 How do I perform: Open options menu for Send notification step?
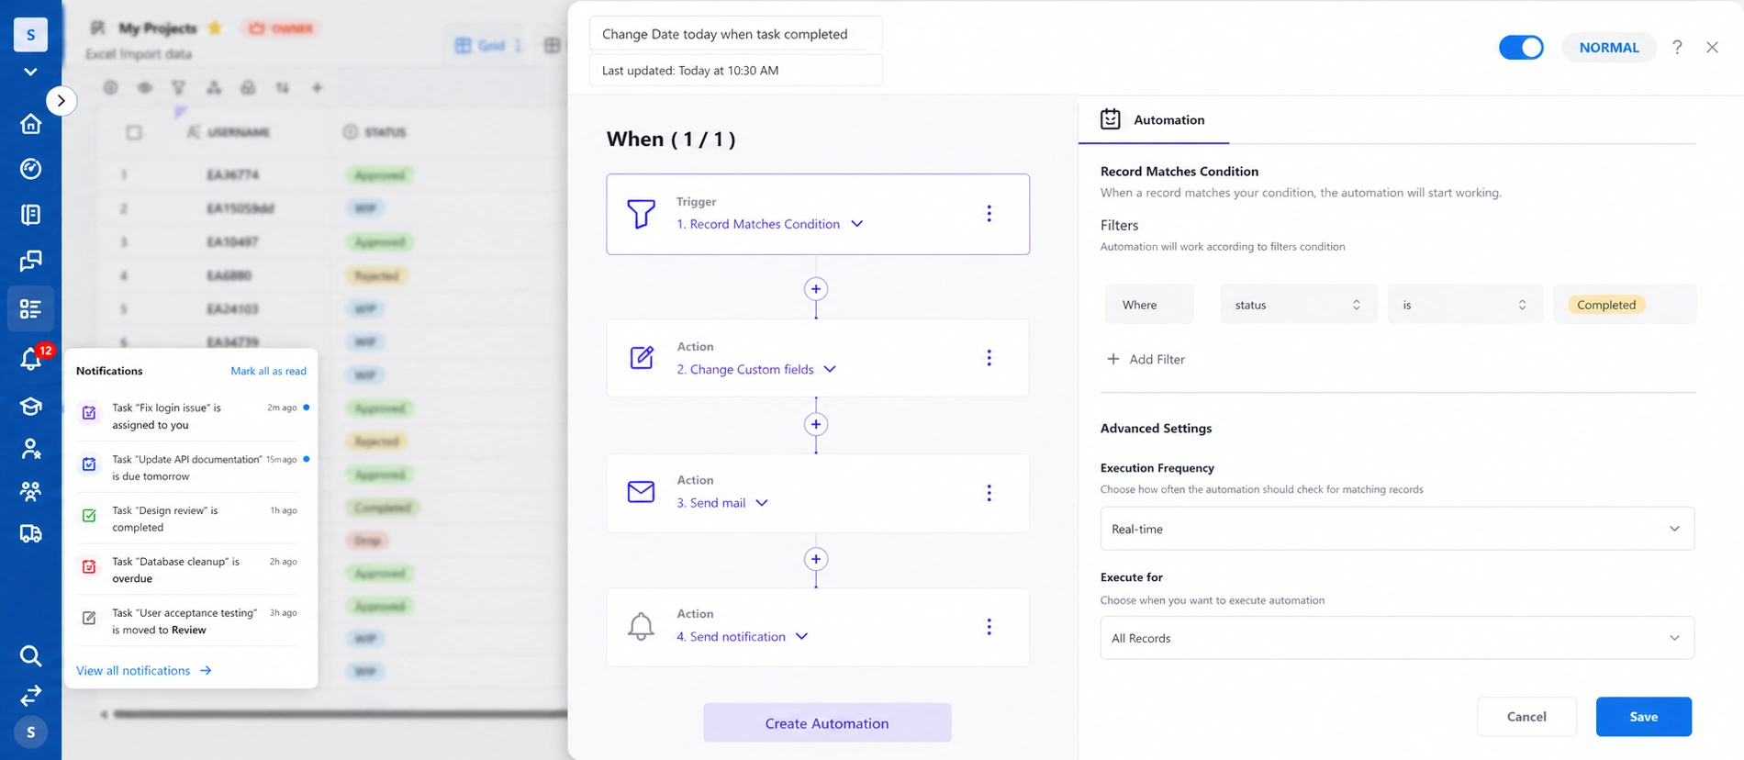[x=989, y=626]
